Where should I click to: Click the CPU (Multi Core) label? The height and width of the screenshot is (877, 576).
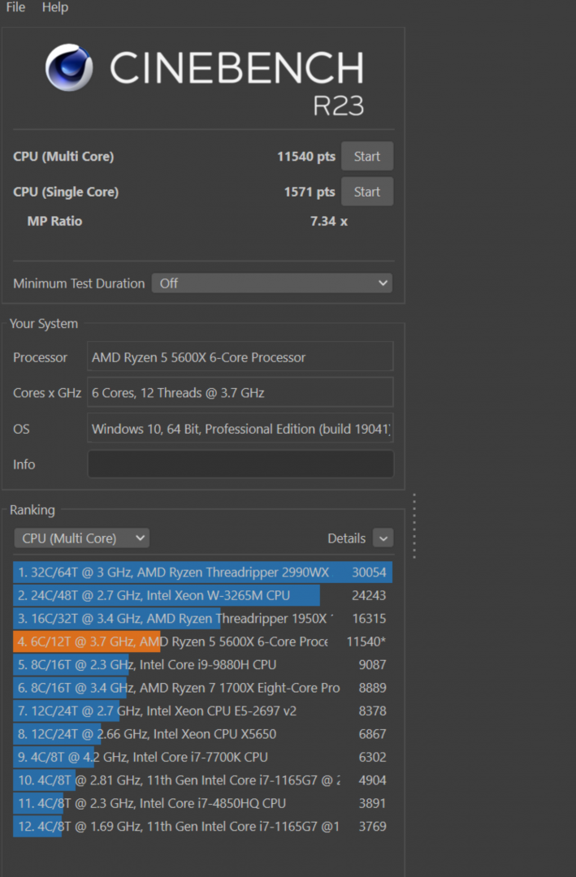pos(63,157)
